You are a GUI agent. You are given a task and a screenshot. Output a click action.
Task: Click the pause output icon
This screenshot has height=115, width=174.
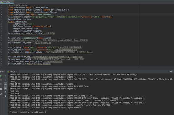pyautogui.click(x=1, y=84)
